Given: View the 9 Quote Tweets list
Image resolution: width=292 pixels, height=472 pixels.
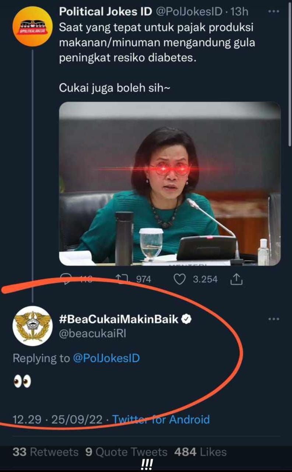Looking at the screenshot, I should [x=126, y=452].
